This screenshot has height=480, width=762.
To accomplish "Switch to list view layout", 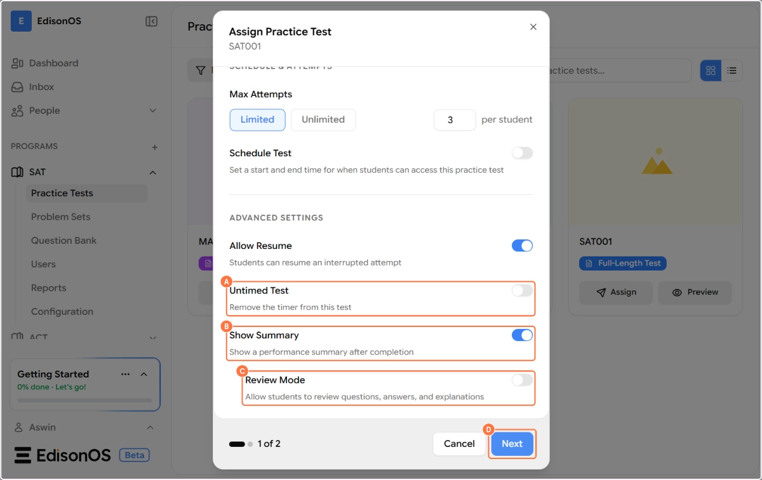I will tap(732, 70).
